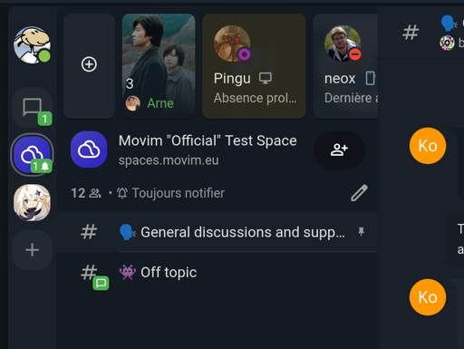
Task: Click the spaces.movim.eu server label
Action: [169, 160]
